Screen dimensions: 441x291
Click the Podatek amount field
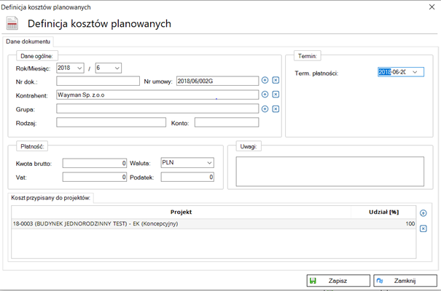[187, 177]
